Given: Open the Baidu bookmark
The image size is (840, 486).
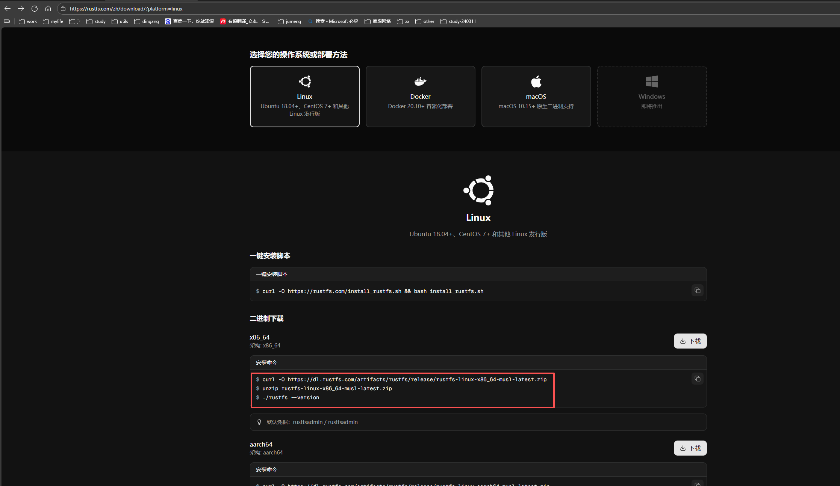Looking at the screenshot, I should (189, 21).
